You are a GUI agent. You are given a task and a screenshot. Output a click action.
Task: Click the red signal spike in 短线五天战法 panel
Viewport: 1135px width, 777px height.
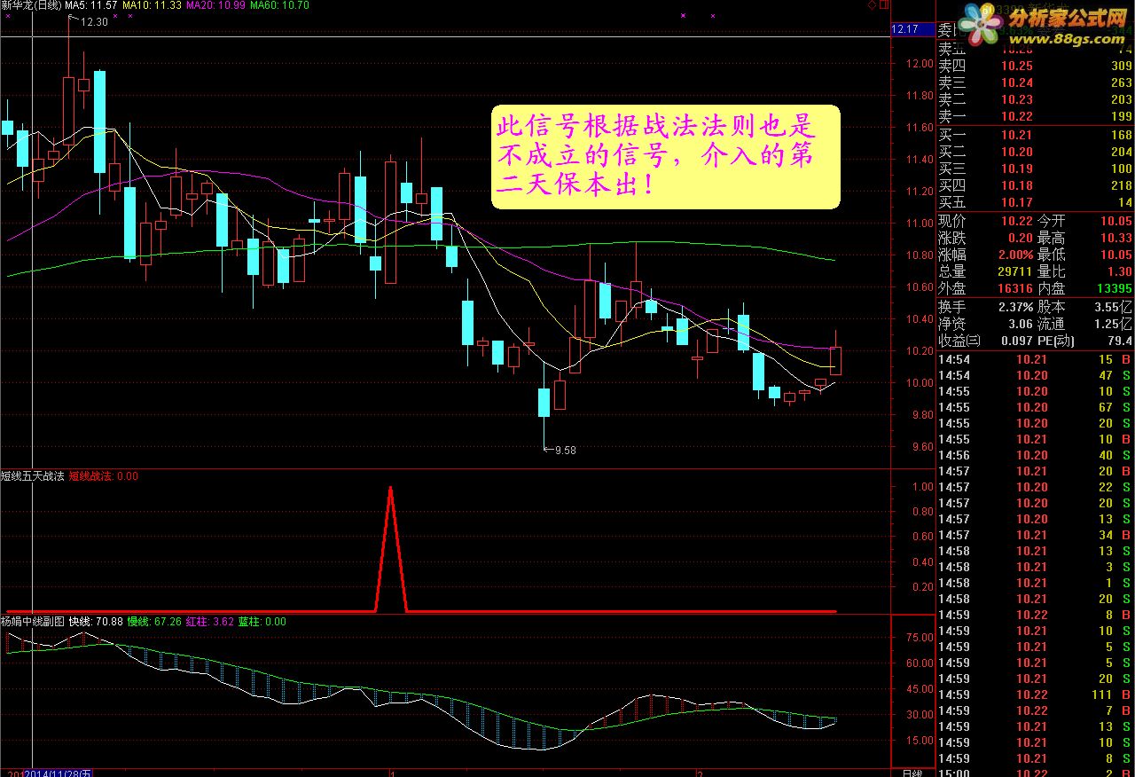point(391,548)
